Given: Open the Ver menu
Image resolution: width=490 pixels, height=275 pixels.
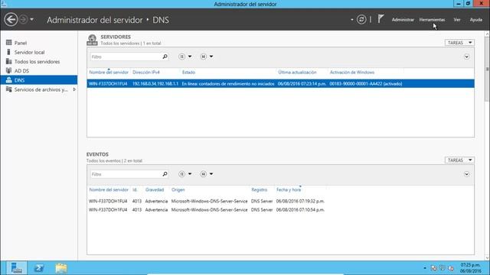Looking at the screenshot, I should pos(457,20).
